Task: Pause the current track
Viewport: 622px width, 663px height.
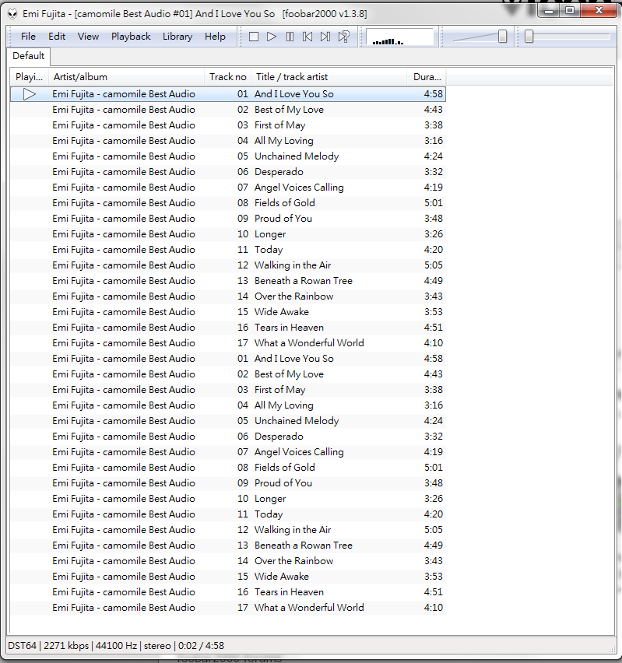Action: pyautogui.click(x=290, y=37)
